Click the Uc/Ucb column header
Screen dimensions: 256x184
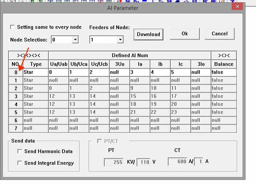point(99,64)
